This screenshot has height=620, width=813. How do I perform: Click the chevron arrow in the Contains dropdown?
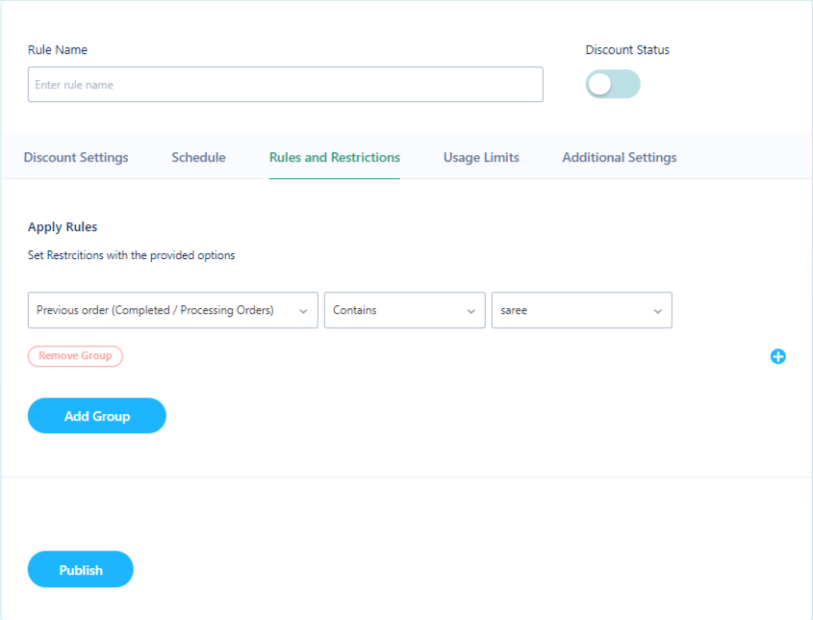coord(470,311)
